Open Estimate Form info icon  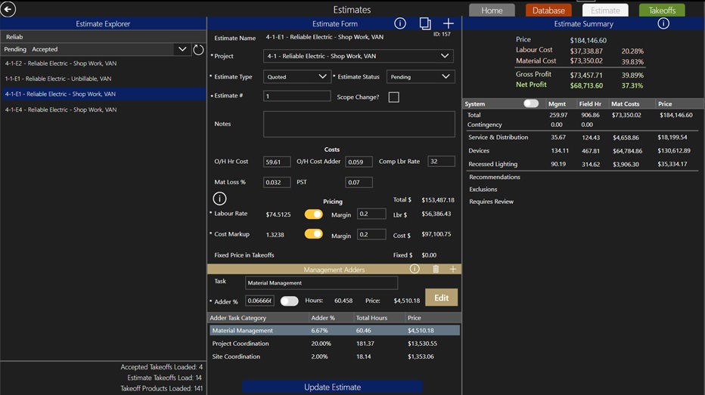click(x=400, y=24)
